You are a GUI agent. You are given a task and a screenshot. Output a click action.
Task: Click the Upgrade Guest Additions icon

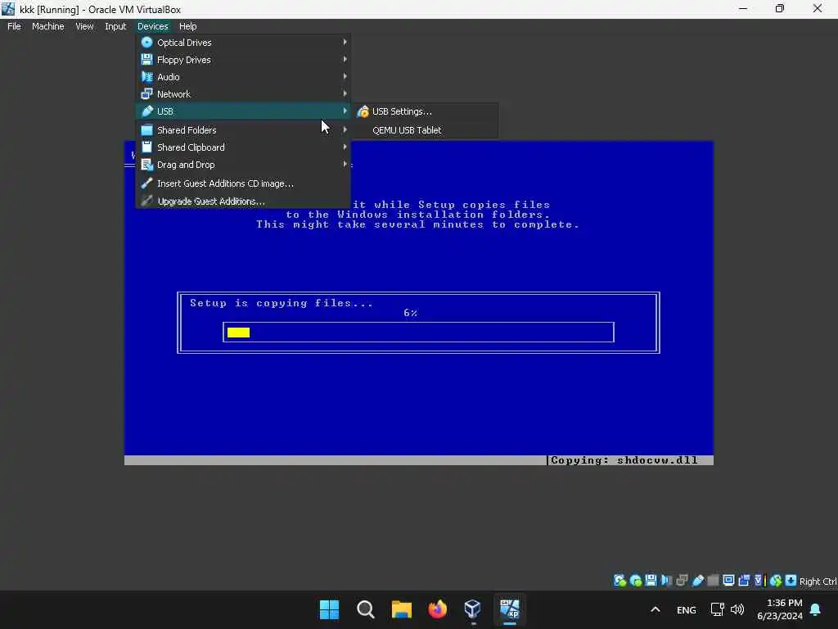click(x=147, y=201)
